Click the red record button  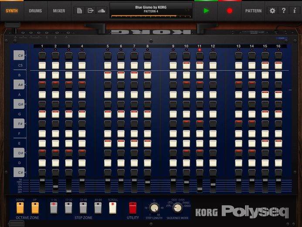pos(230,11)
